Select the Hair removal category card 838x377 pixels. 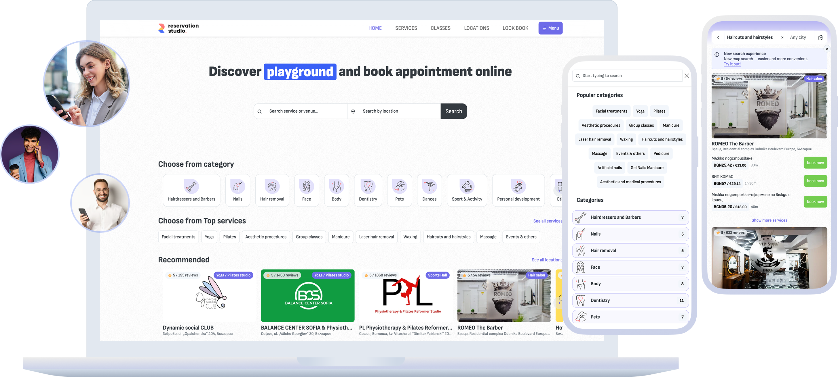coord(272,190)
